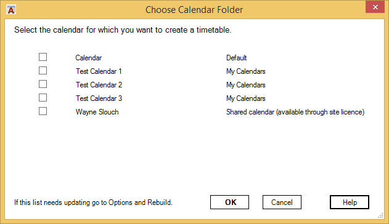The width and height of the screenshot is (389, 224).
Task: Toggle the Test Calendar 3 checkbox
Action: coord(43,97)
